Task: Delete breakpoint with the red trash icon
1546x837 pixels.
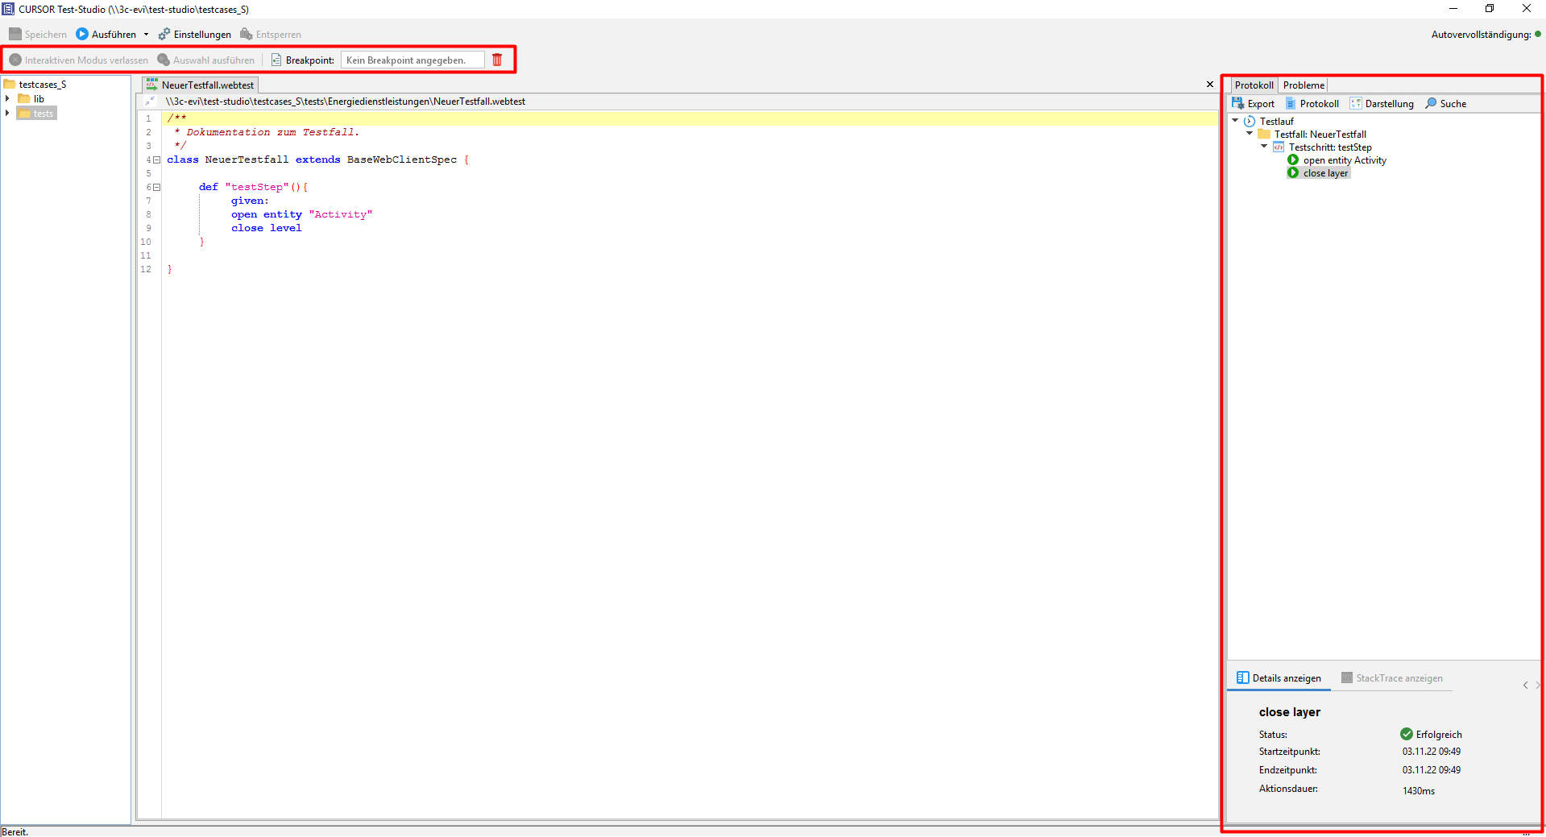Action: [x=497, y=60]
